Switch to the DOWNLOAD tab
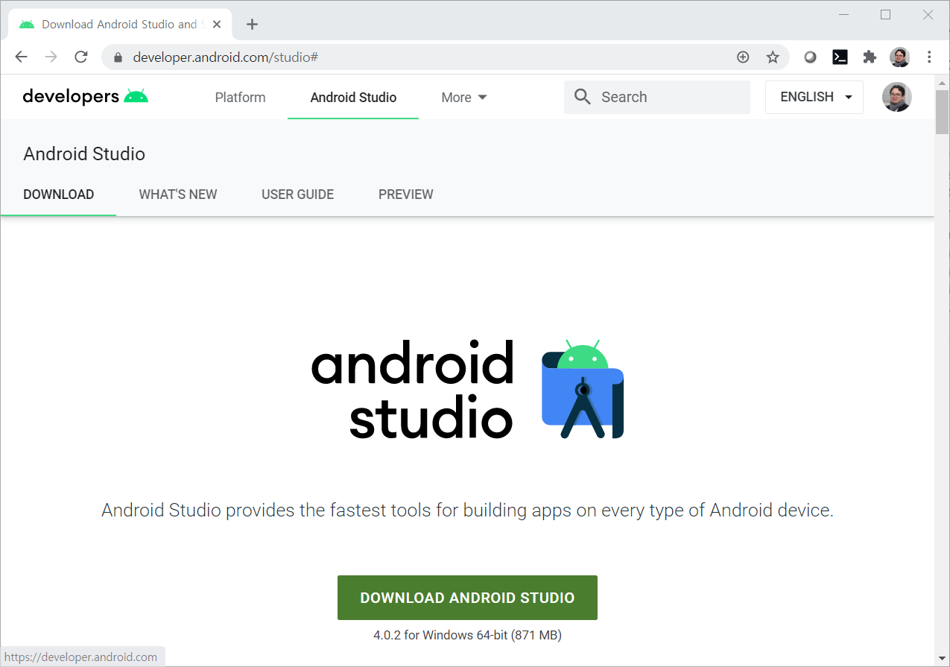Viewport: 950px width, 667px height. point(59,195)
